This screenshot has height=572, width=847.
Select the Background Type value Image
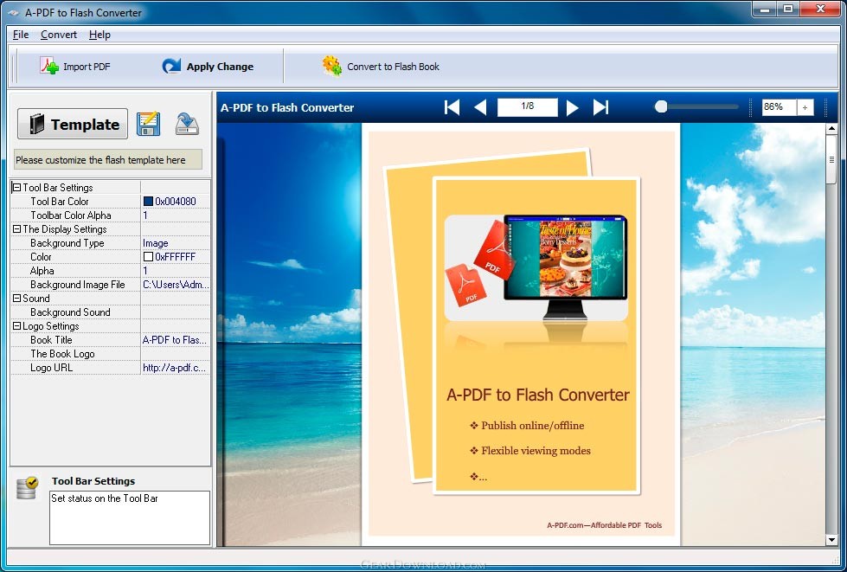point(156,243)
